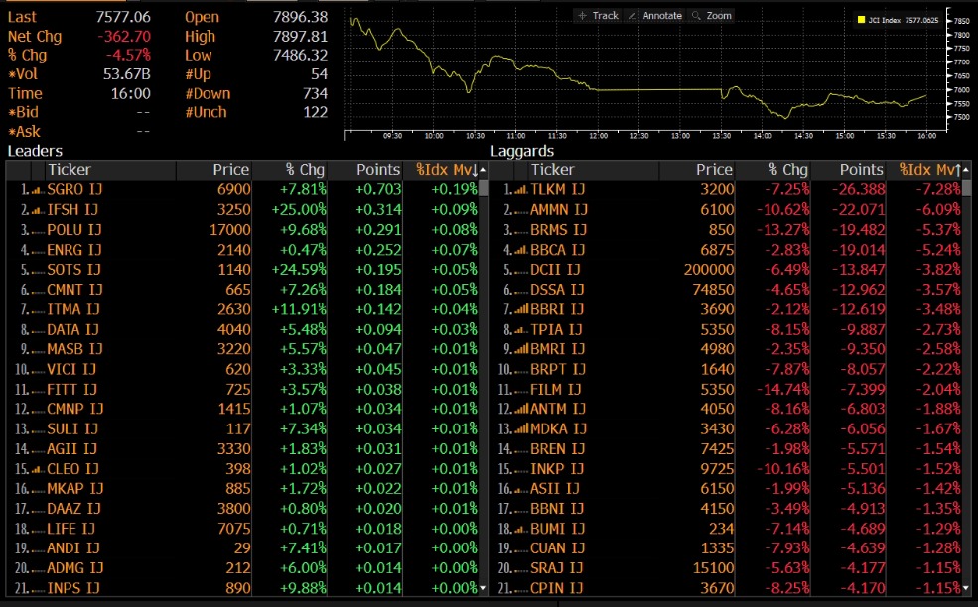Click the volume bars icon beside BMRI IJ

(x=521, y=348)
